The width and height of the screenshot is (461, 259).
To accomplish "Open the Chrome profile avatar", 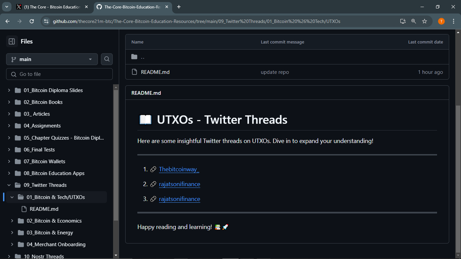I will tap(441, 21).
